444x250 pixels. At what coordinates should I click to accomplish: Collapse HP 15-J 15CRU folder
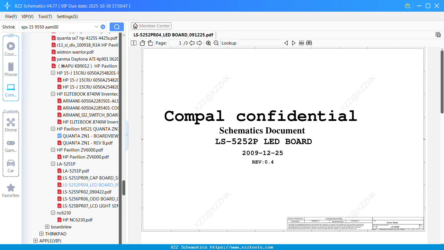[53, 73]
